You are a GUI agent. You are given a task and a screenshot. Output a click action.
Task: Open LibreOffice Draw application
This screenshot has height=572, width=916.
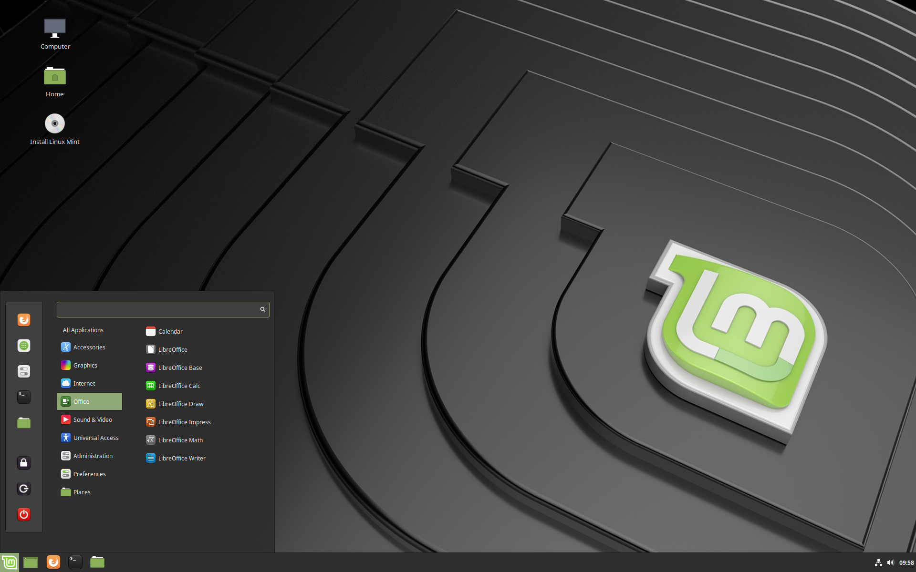pos(181,403)
